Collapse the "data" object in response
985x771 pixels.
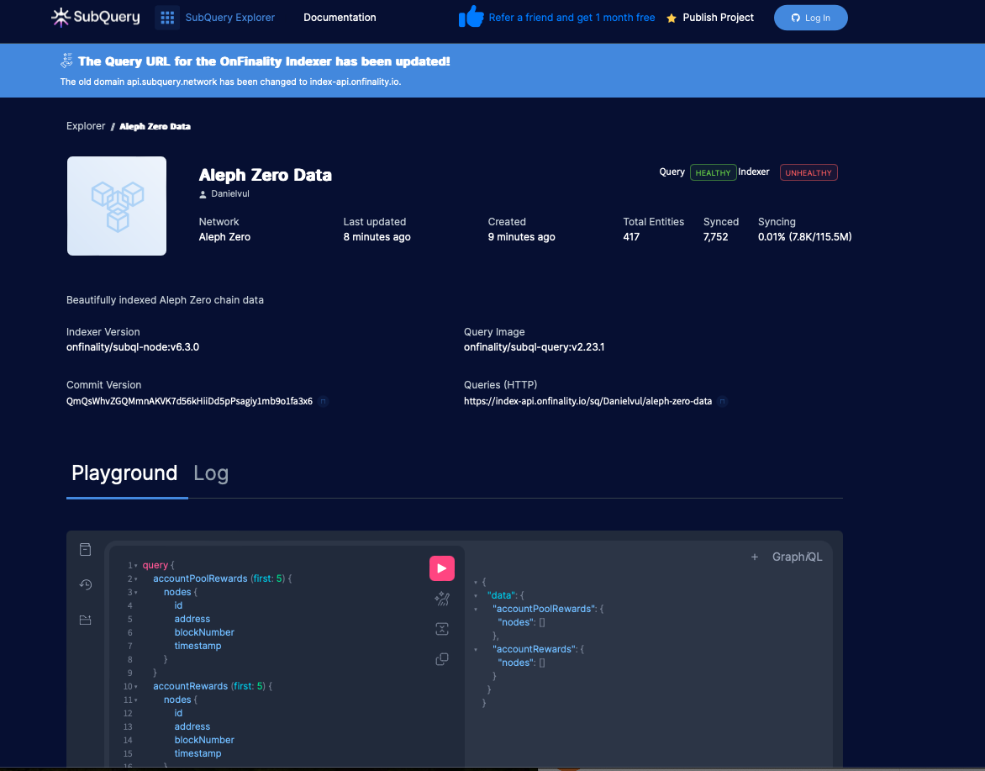point(476,595)
